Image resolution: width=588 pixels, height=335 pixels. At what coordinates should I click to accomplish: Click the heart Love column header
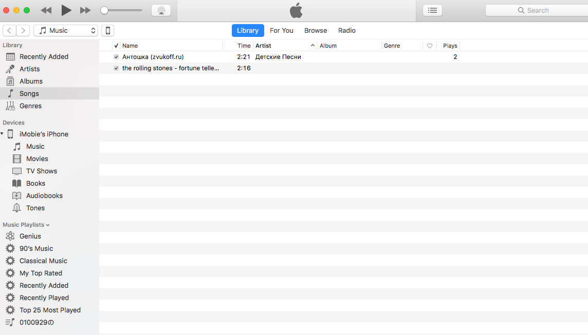click(x=430, y=46)
